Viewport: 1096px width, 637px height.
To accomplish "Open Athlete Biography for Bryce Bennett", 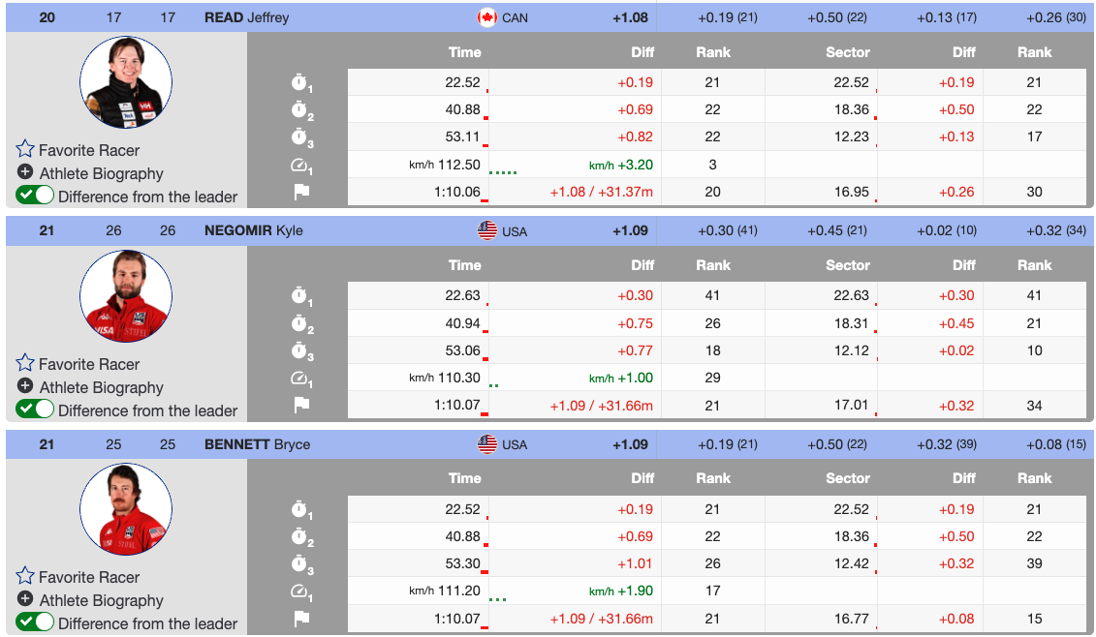I will click(101, 600).
